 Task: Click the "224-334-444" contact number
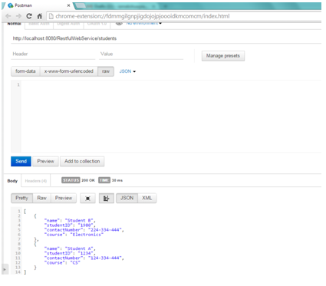[x=105, y=230]
